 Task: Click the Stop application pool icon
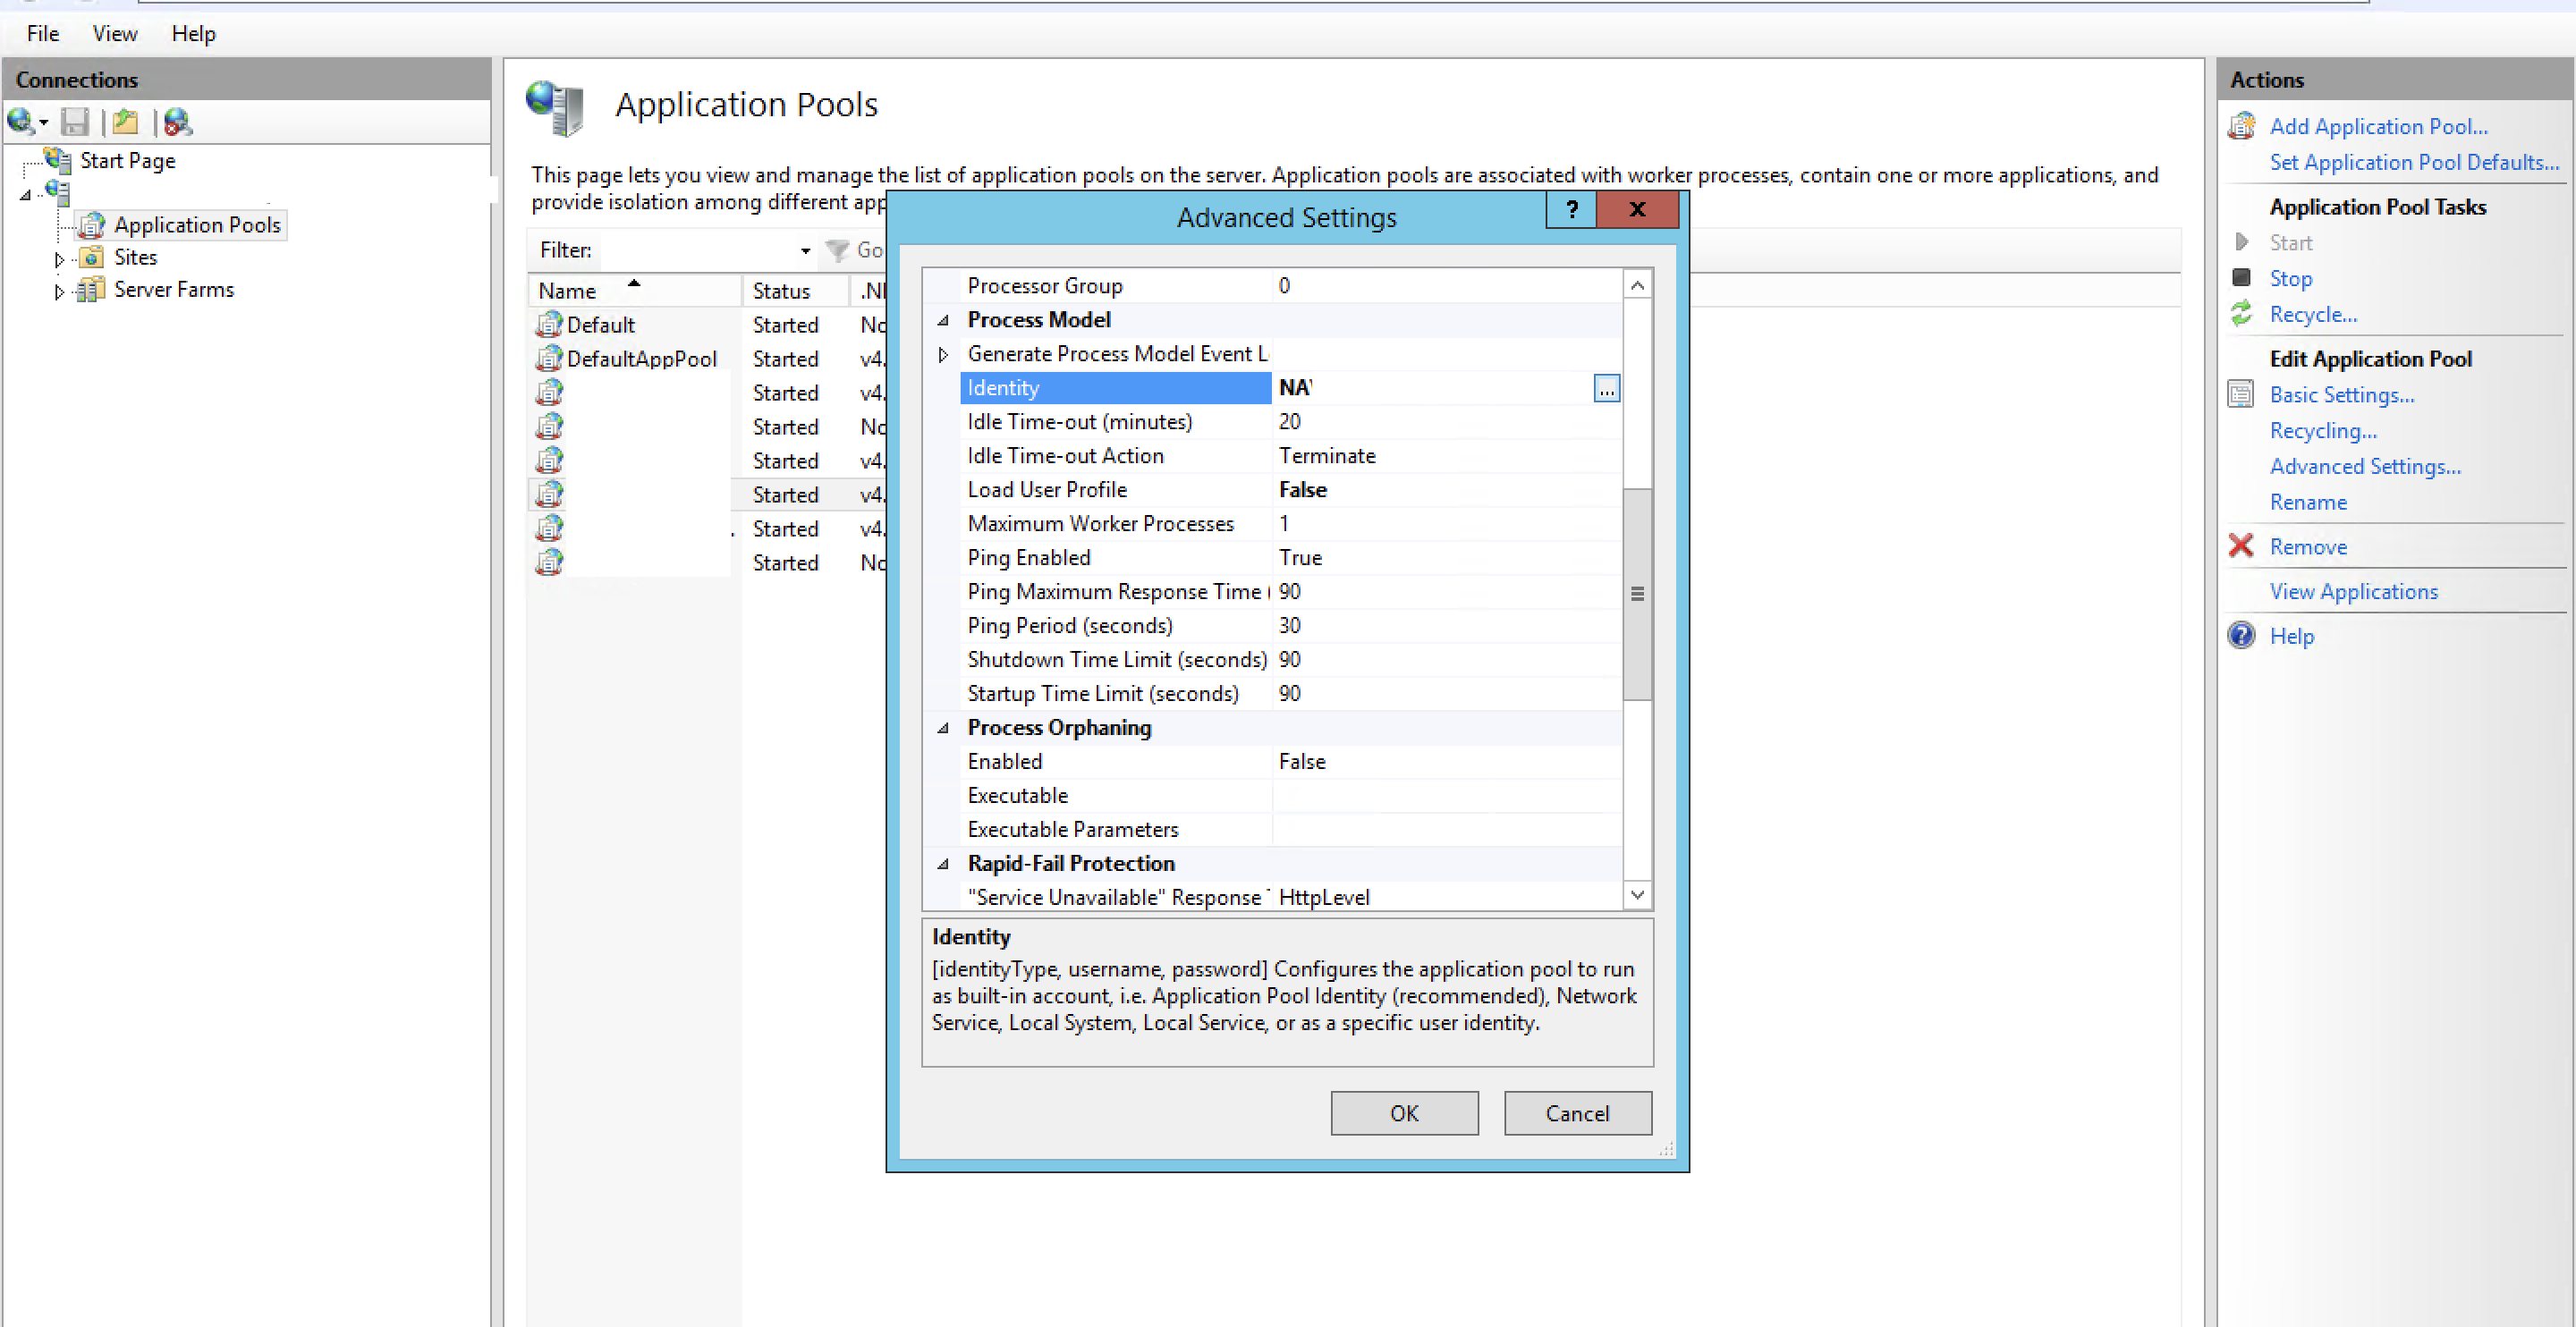tap(2242, 278)
